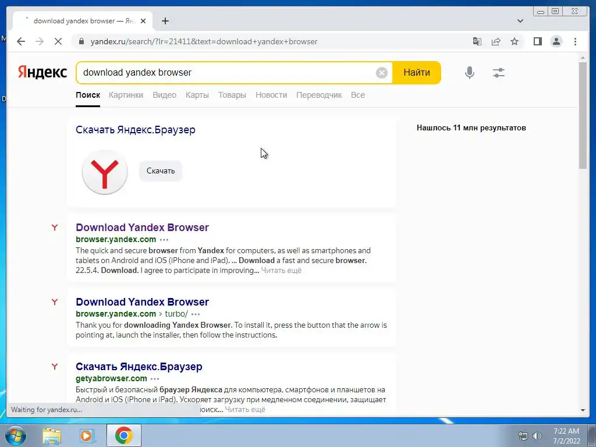Viewport: 596px width, 447px height.
Task: Click the turbo result's Y favicon
Action: pos(55,302)
